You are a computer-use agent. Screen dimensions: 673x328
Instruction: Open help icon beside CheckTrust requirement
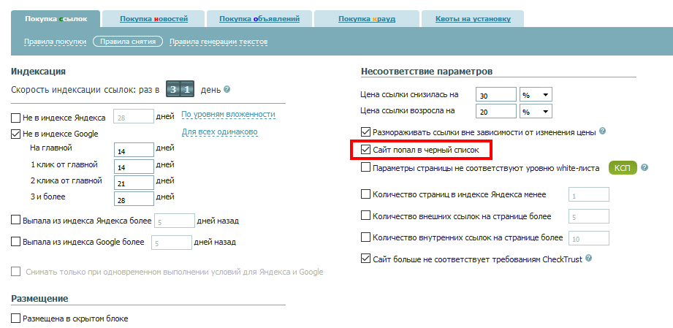point(588,258)
